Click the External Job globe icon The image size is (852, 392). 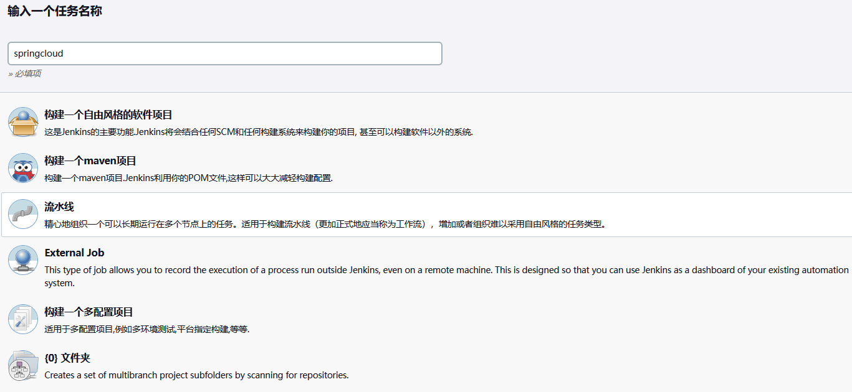23,260
